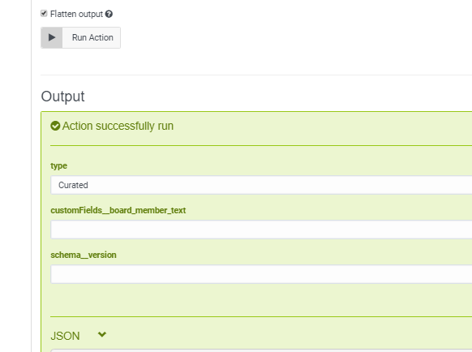Click the customFields__board_member_text label
Viewport: 472px width, 352px height.
tap(118, 210)
